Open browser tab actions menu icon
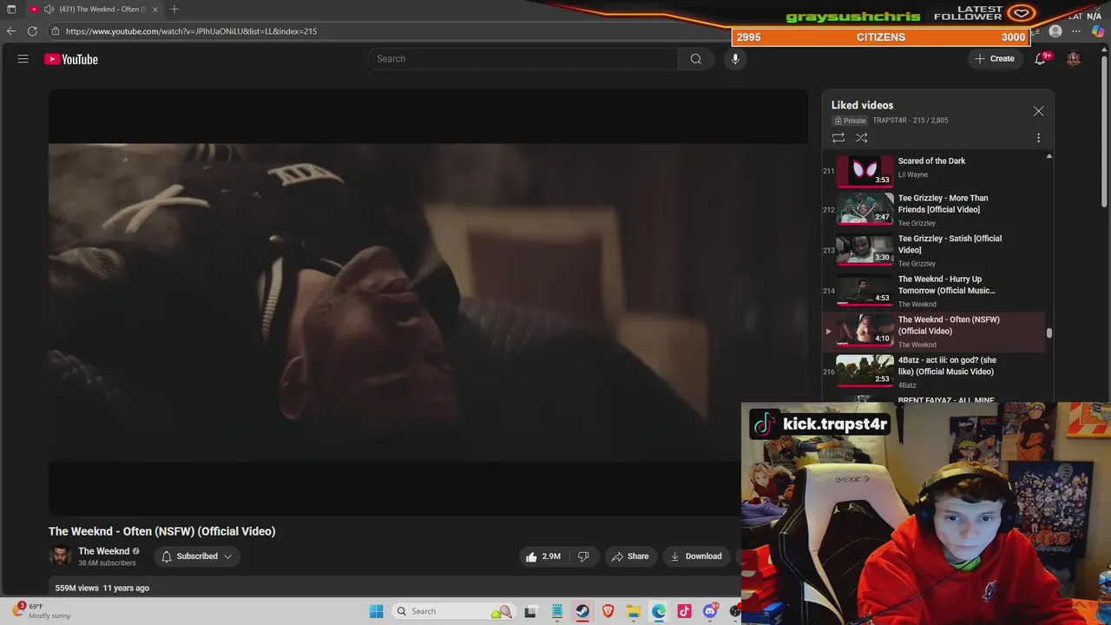 [11, 9]
